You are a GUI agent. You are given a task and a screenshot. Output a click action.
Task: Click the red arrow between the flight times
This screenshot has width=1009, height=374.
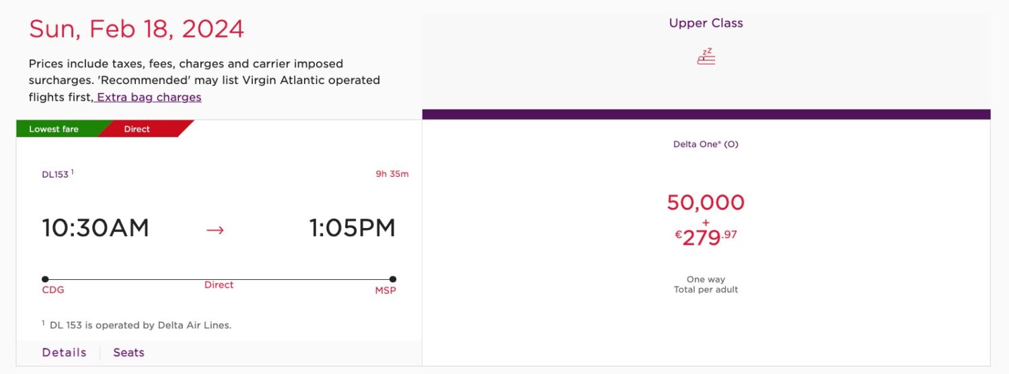[215, 230]
